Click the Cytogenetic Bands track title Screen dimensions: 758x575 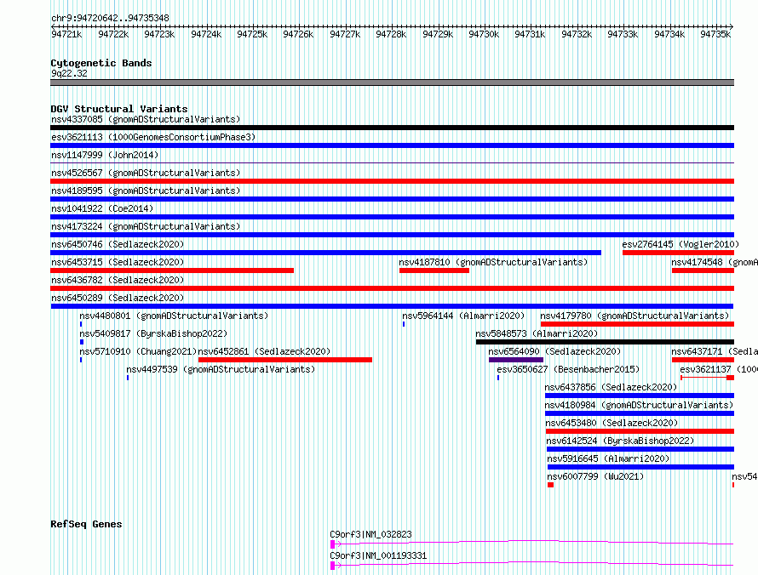[101, 63]
